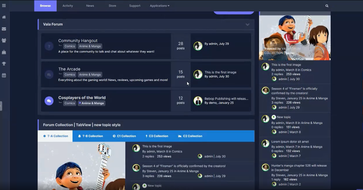Screen dimensions: 363x190
Task: Open demo user avatar in Cosplayers row
Action: point(198,101)
